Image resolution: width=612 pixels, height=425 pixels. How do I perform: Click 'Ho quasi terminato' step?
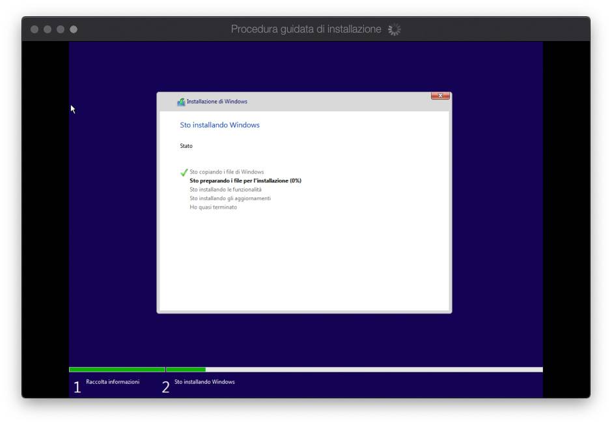(213, 207)
